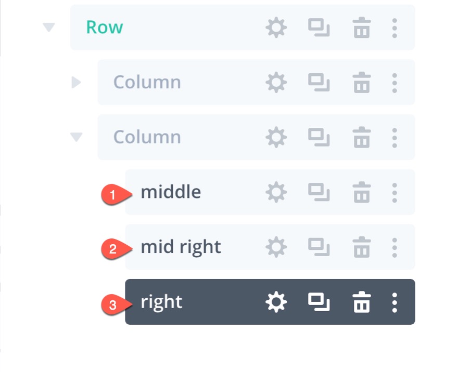Duplicate the selected right module
The height and width of the screenshot is (372, 458).
319,302
